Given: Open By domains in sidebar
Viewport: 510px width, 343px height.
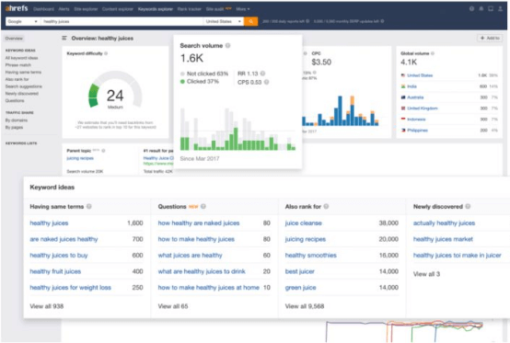Looking at the screenshot, I should 17,120.
